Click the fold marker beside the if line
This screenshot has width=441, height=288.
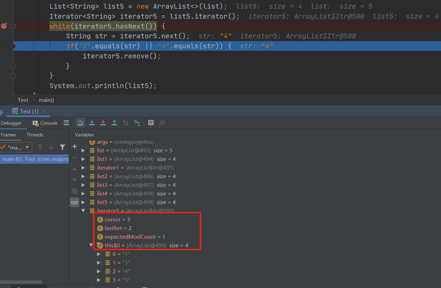pos(13,46)
